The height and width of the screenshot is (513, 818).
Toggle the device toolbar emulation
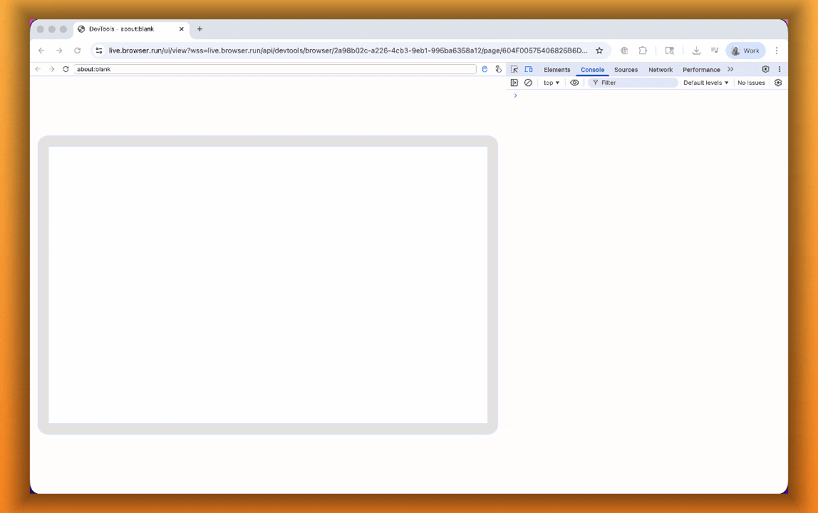pos(529,70)
